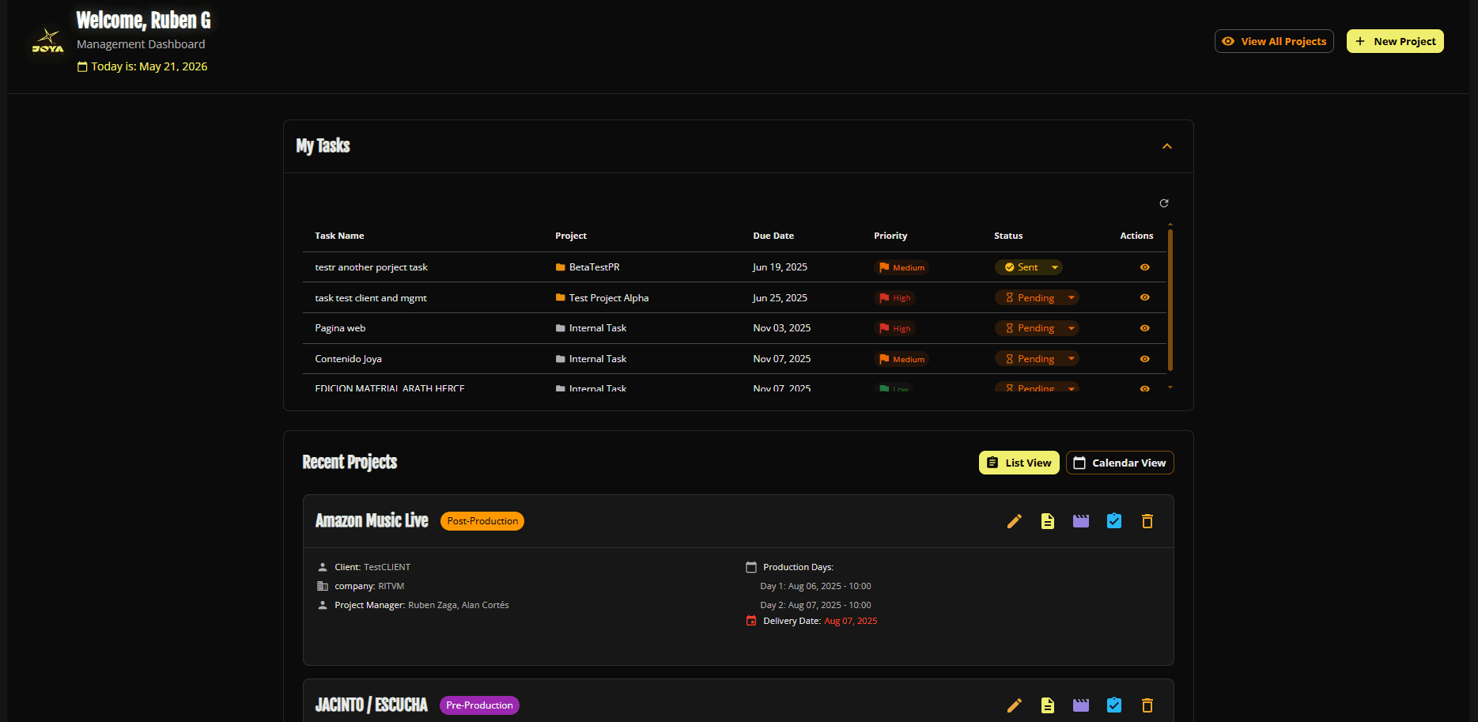Click the tasks table vertical scrollbar

coord(1170,301)
